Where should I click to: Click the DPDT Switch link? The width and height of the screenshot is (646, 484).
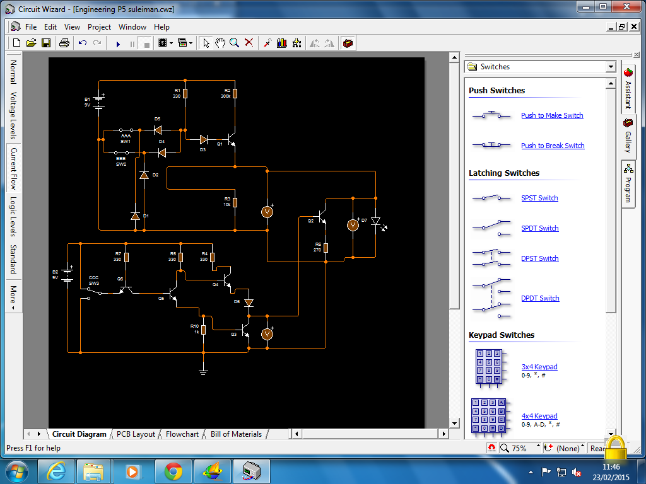point(540,298)
